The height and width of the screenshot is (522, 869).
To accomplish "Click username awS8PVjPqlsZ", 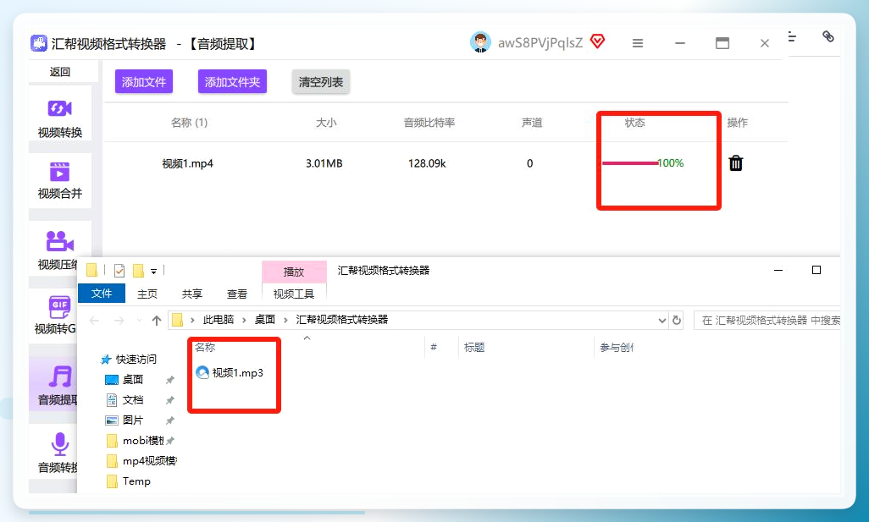I will 540,43.
